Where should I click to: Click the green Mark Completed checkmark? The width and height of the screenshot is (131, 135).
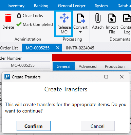coord(19,24)
